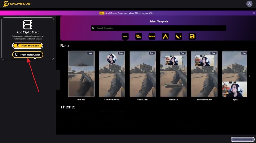Click the Basic: section heading
The width and height of the screenshot is (256, 143).
(x=66, y=46)
